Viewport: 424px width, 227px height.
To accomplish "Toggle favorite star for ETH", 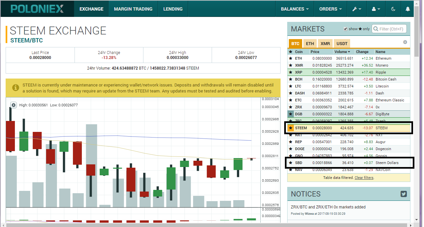I will (291, 58).
